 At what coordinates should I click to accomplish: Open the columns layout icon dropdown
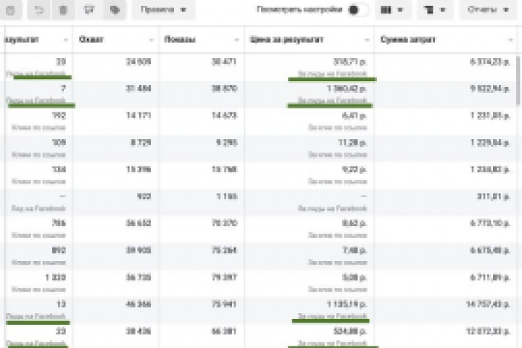point(391,9)
